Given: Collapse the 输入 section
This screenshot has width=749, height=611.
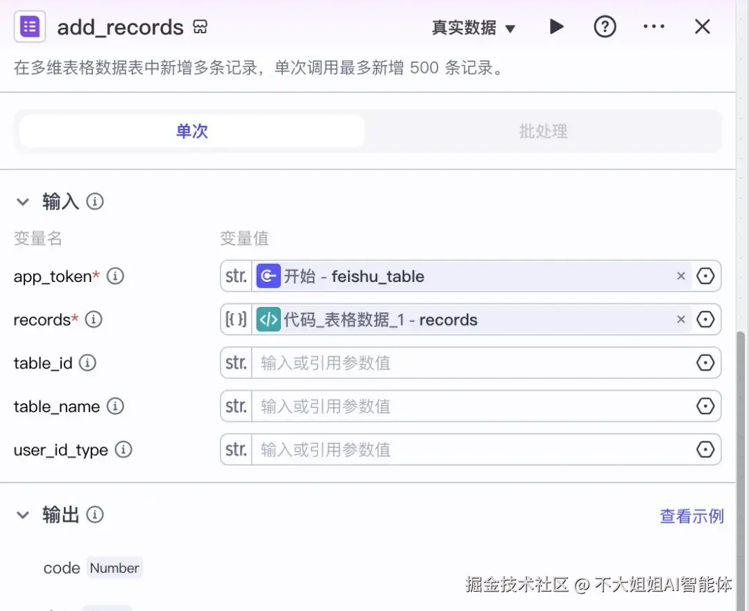Looking at the screenshot, I should click(23, 202).
